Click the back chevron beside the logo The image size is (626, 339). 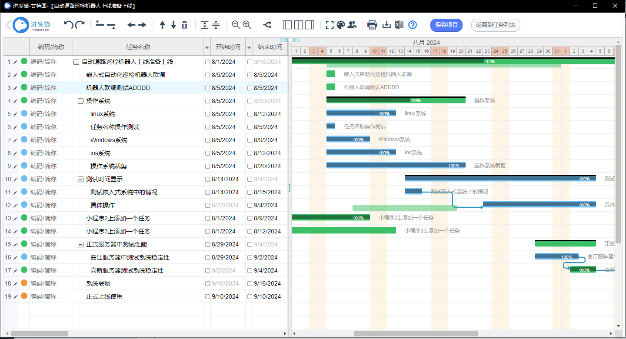tap(8, 25)
